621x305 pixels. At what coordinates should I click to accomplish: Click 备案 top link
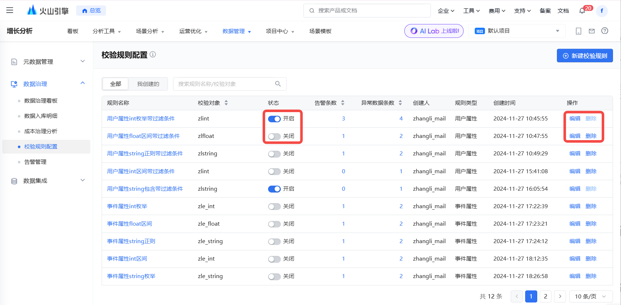545,11
